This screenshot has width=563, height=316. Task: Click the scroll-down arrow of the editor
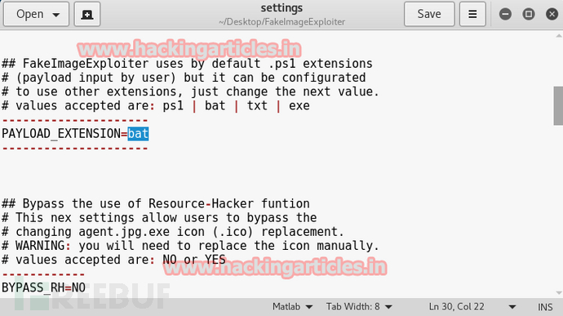[558, 293]
